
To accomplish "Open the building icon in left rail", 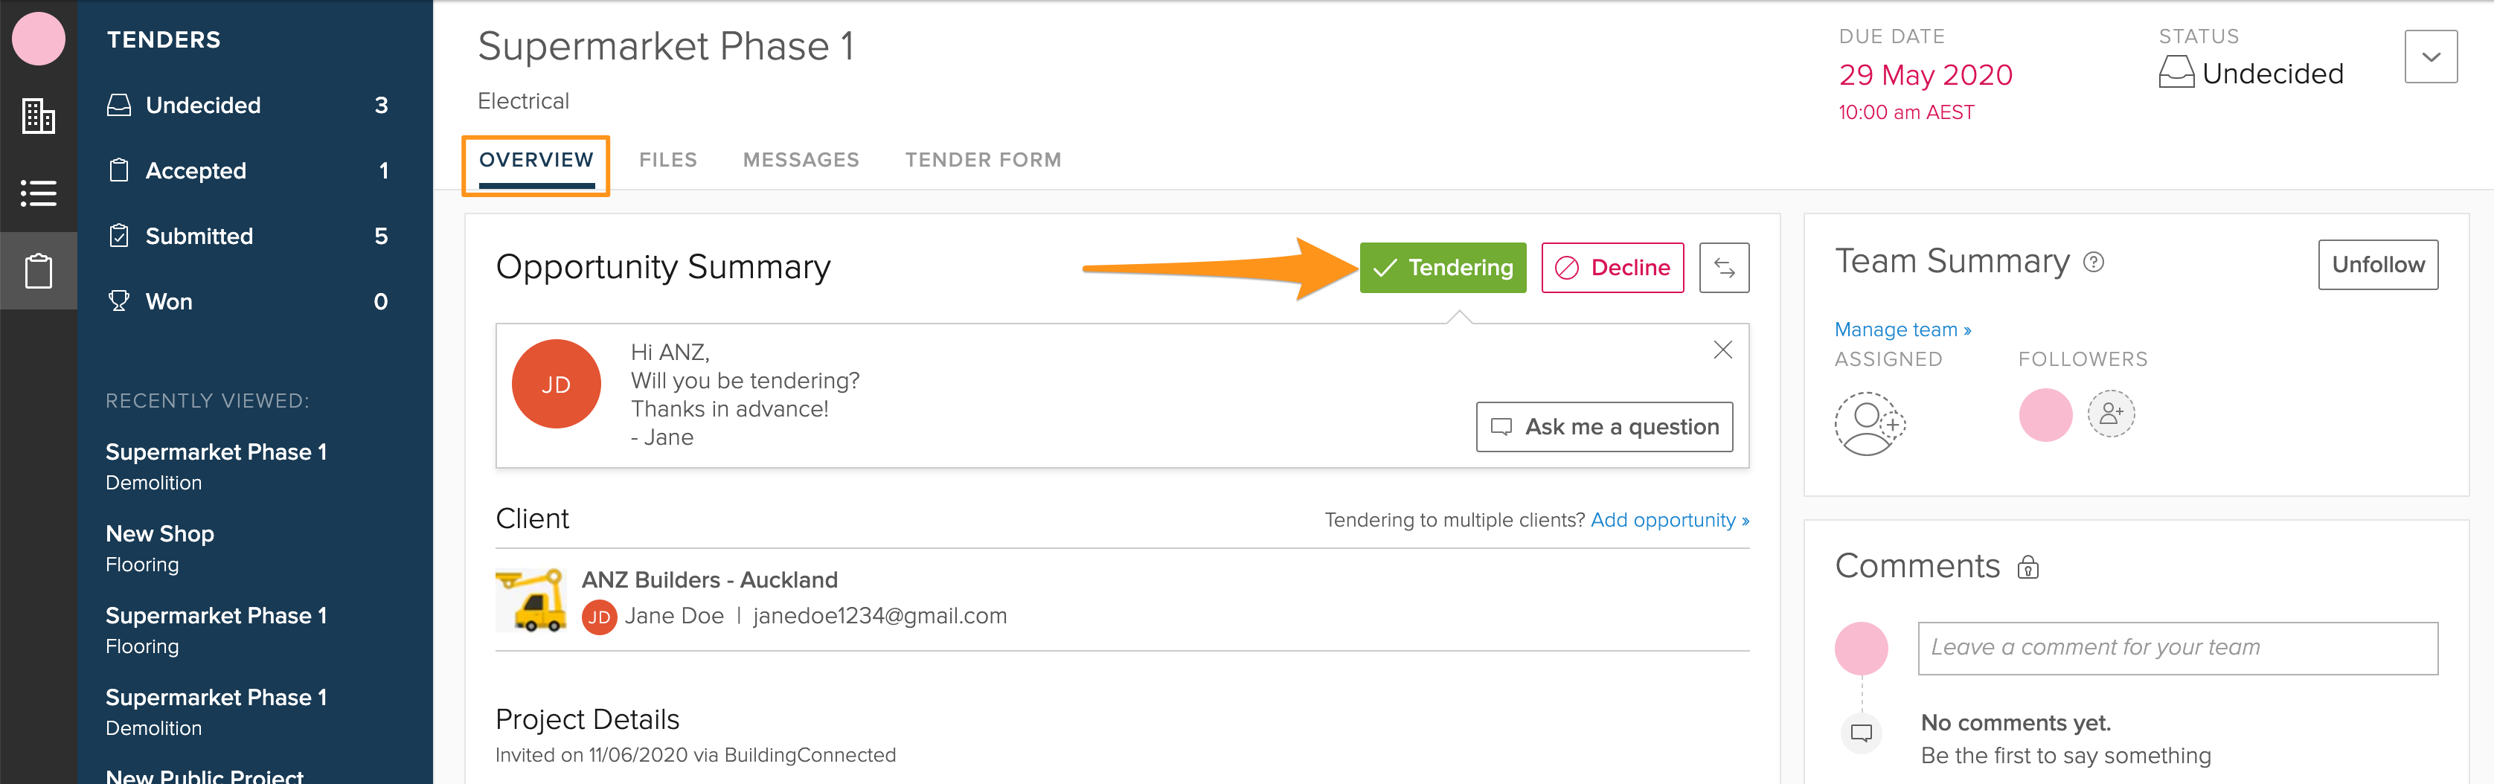I will coord(38,116).
